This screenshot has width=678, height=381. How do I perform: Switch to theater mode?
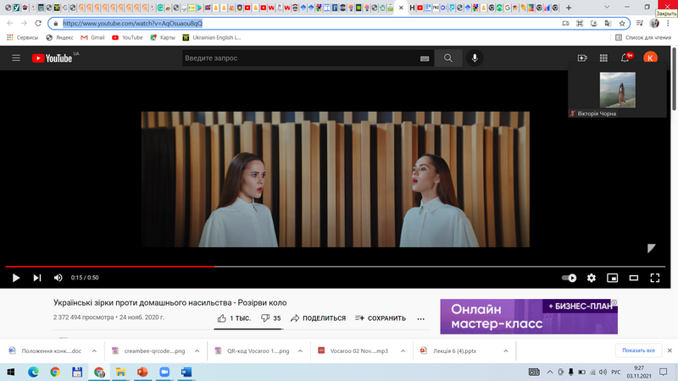click(633, 278)
